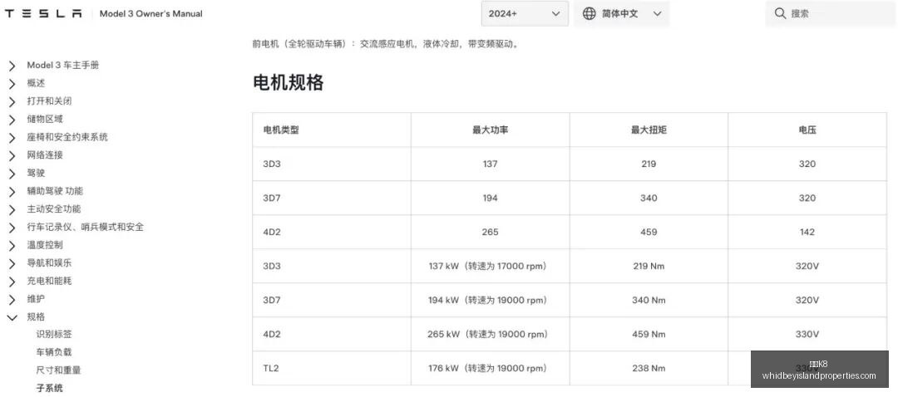Click the globe language icon
The image size is (898, 397).
tap(589, 14)
